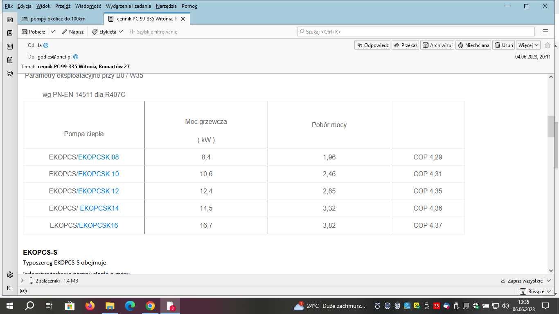
Task: Open the EKOPCSK 08 link
Action: pyautogui.click(x=98, y=157)
